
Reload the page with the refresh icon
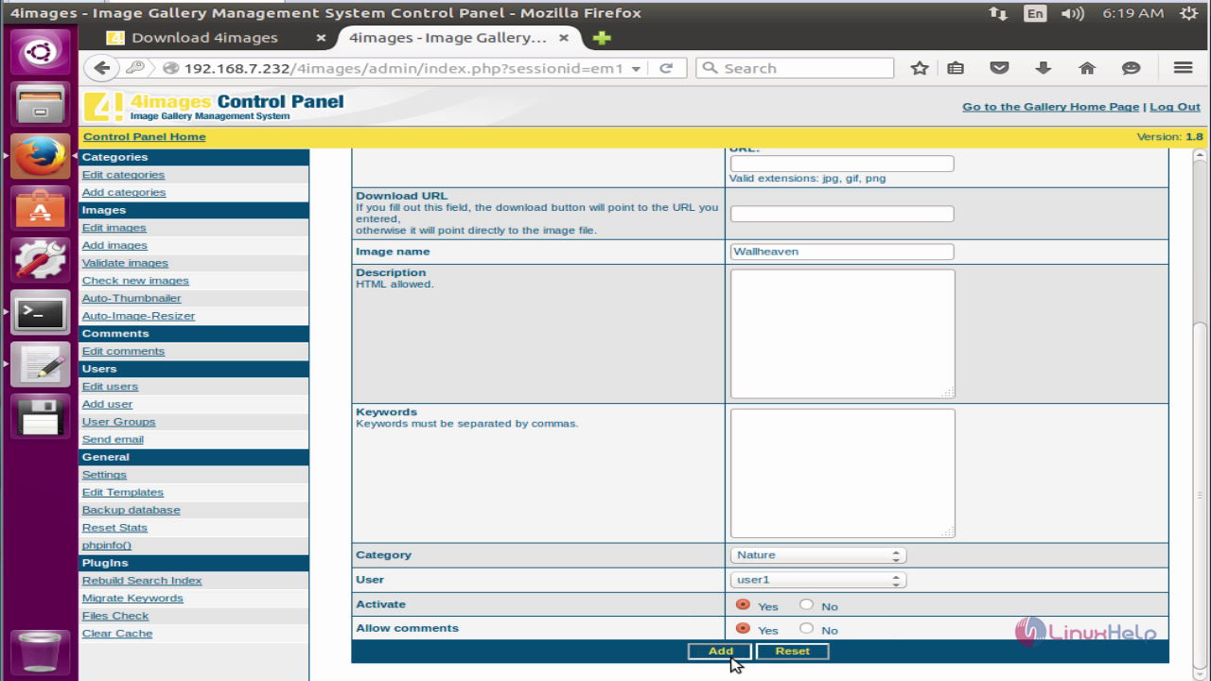[666, 68]
